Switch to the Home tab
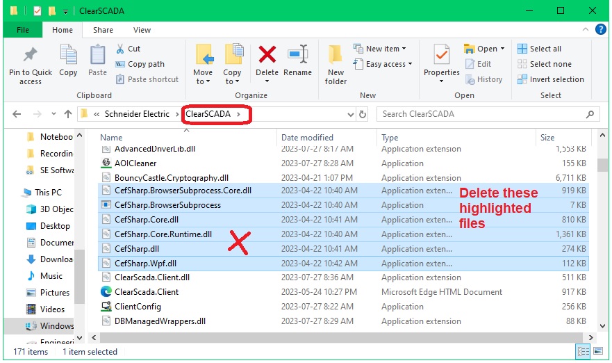Viewport: 612px width, 363px height. [x=63, y=30]
